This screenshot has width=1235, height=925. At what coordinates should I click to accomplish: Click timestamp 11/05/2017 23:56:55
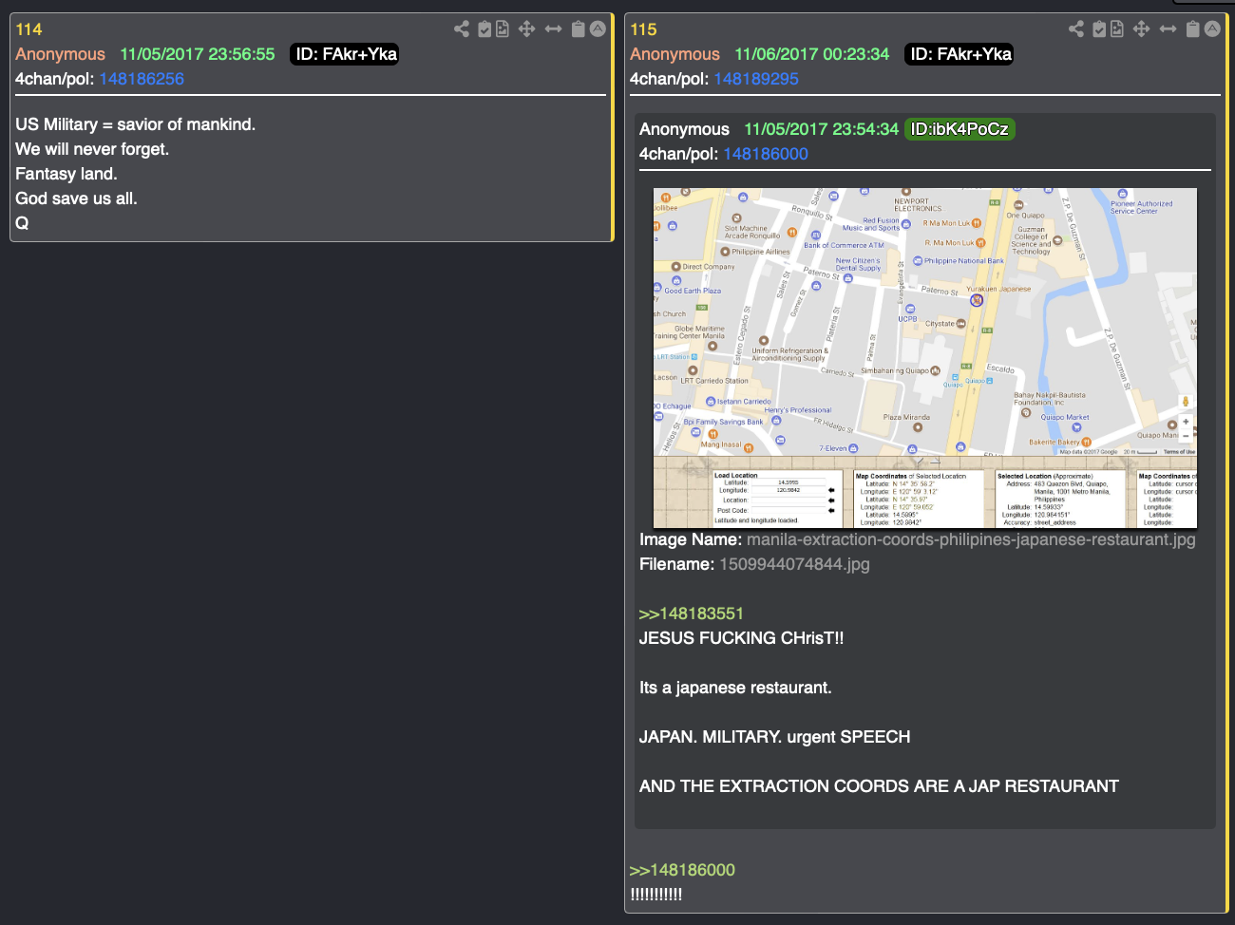(x=198, y=54)
